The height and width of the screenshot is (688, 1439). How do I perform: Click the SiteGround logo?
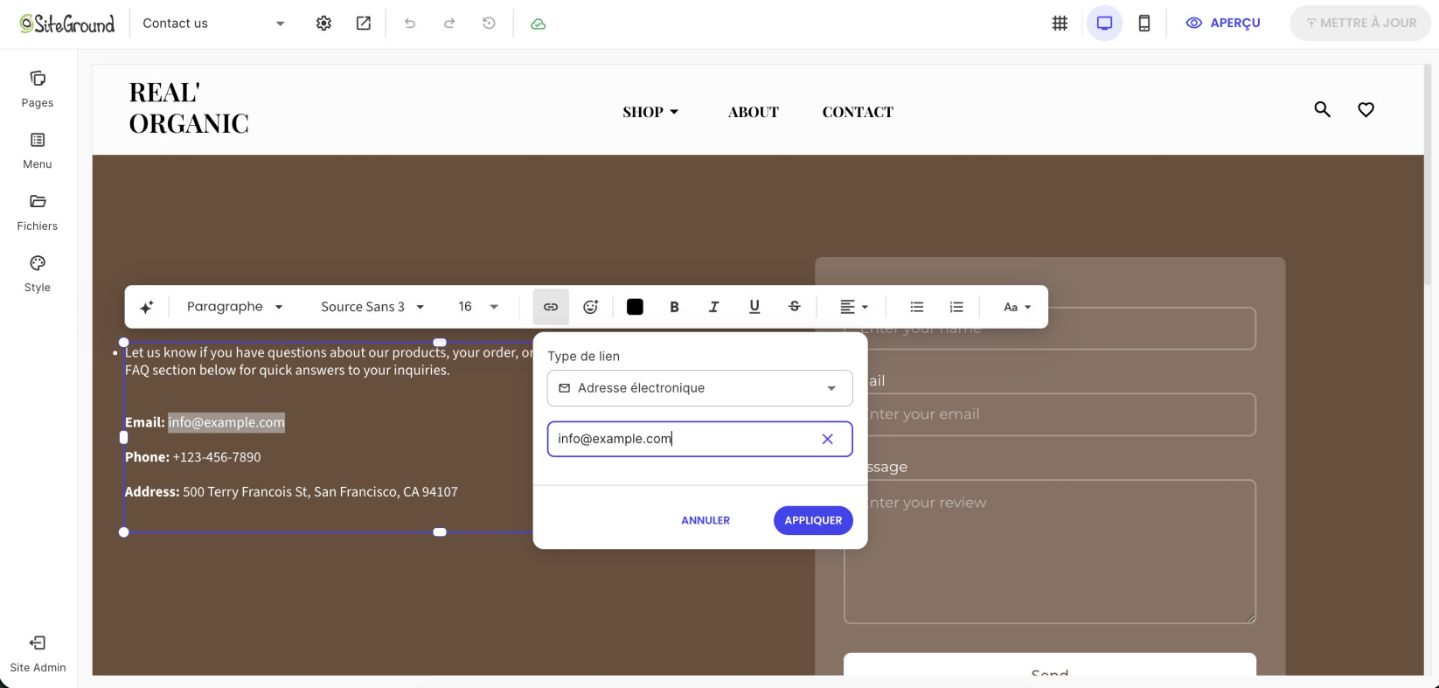click(x=67, y=24)
